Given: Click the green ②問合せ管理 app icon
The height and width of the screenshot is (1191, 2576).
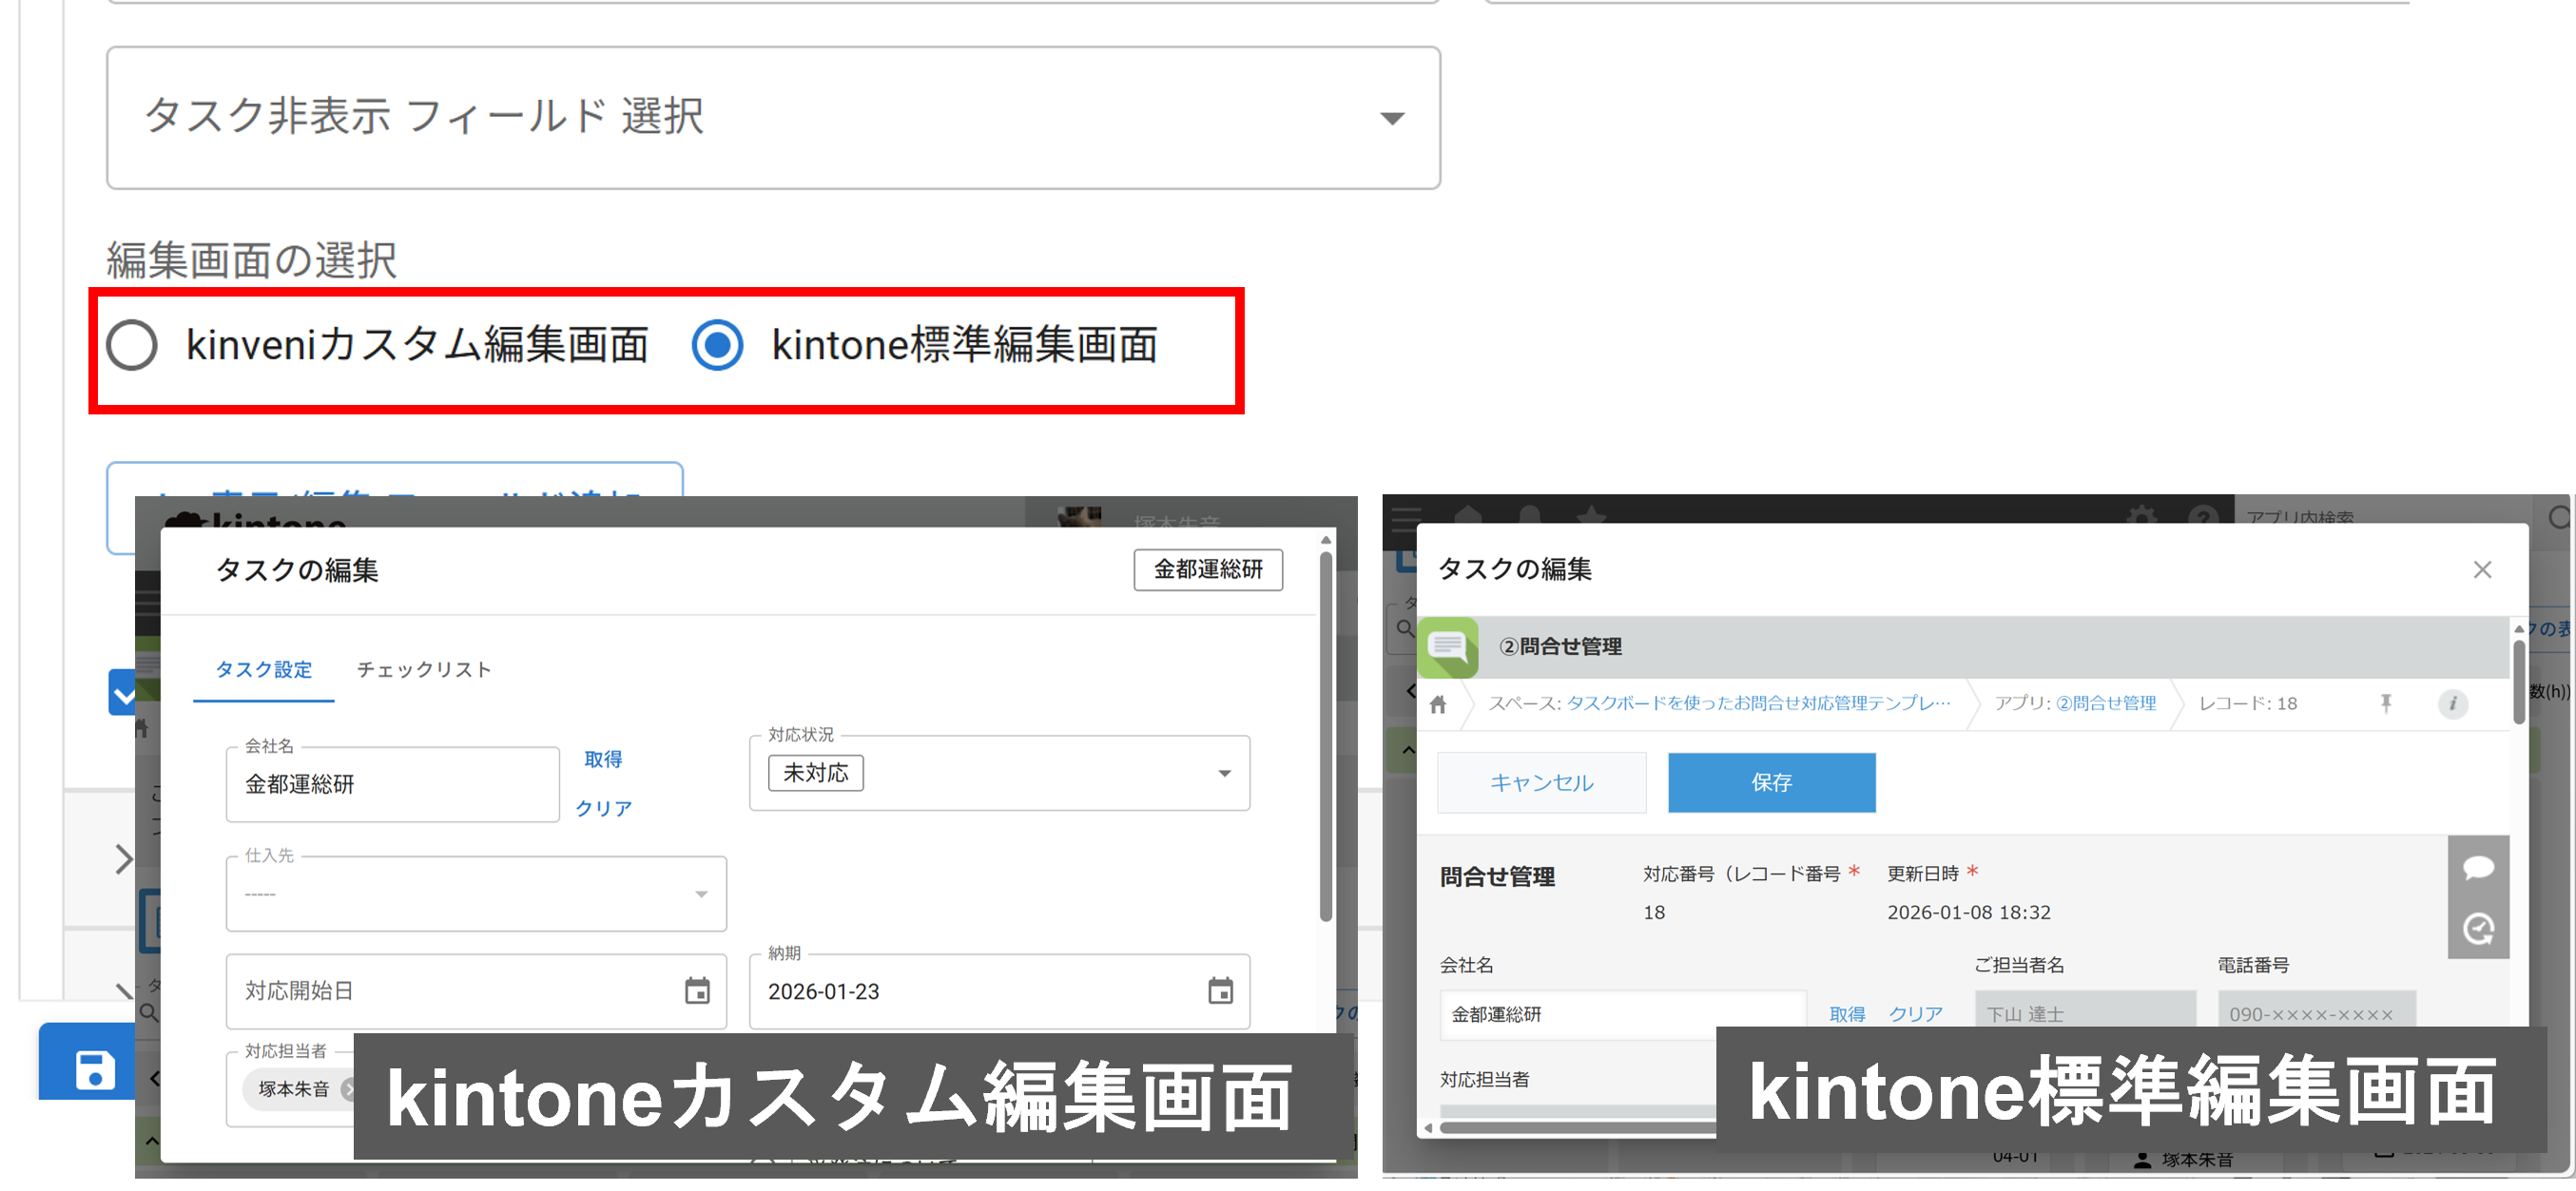Looking at the screenshot, I should (1449, 648).
